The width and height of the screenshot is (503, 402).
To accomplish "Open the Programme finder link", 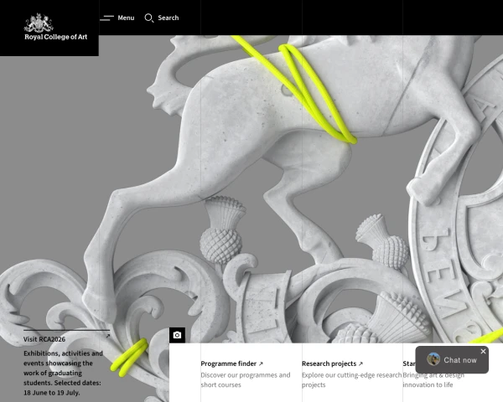I will point(228,363).
